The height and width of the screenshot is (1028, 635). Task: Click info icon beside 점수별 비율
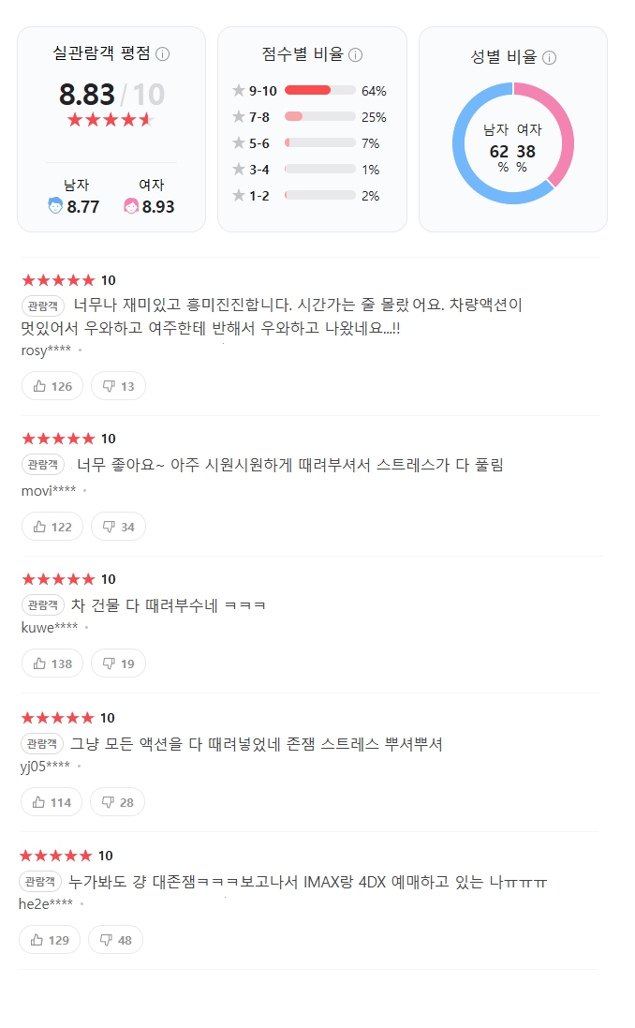[x=356, y=54]
